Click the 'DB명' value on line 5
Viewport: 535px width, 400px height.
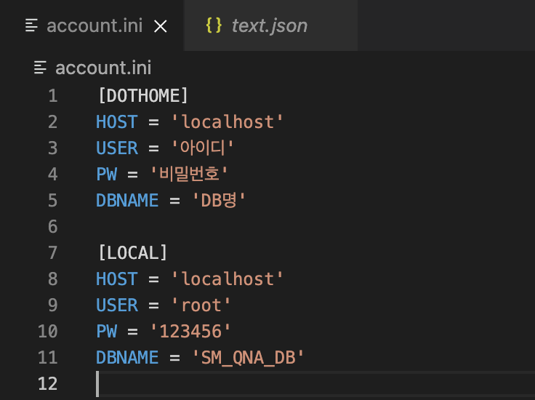(x=219, y=200)
